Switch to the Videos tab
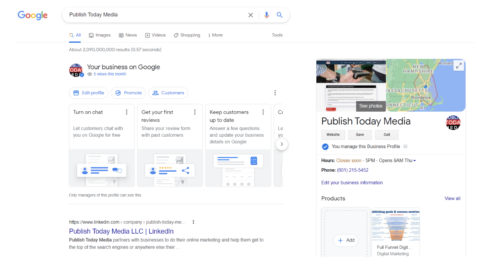This screenshot has width=494, height=266. pyautogui.click(x=155, y=35)
